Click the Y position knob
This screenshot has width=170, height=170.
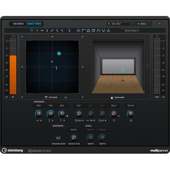(50, 114)
